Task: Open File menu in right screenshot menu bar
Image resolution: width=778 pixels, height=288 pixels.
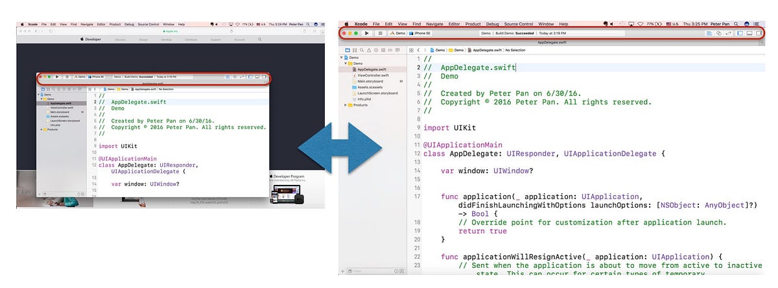Action: click(x=376, y=24)
